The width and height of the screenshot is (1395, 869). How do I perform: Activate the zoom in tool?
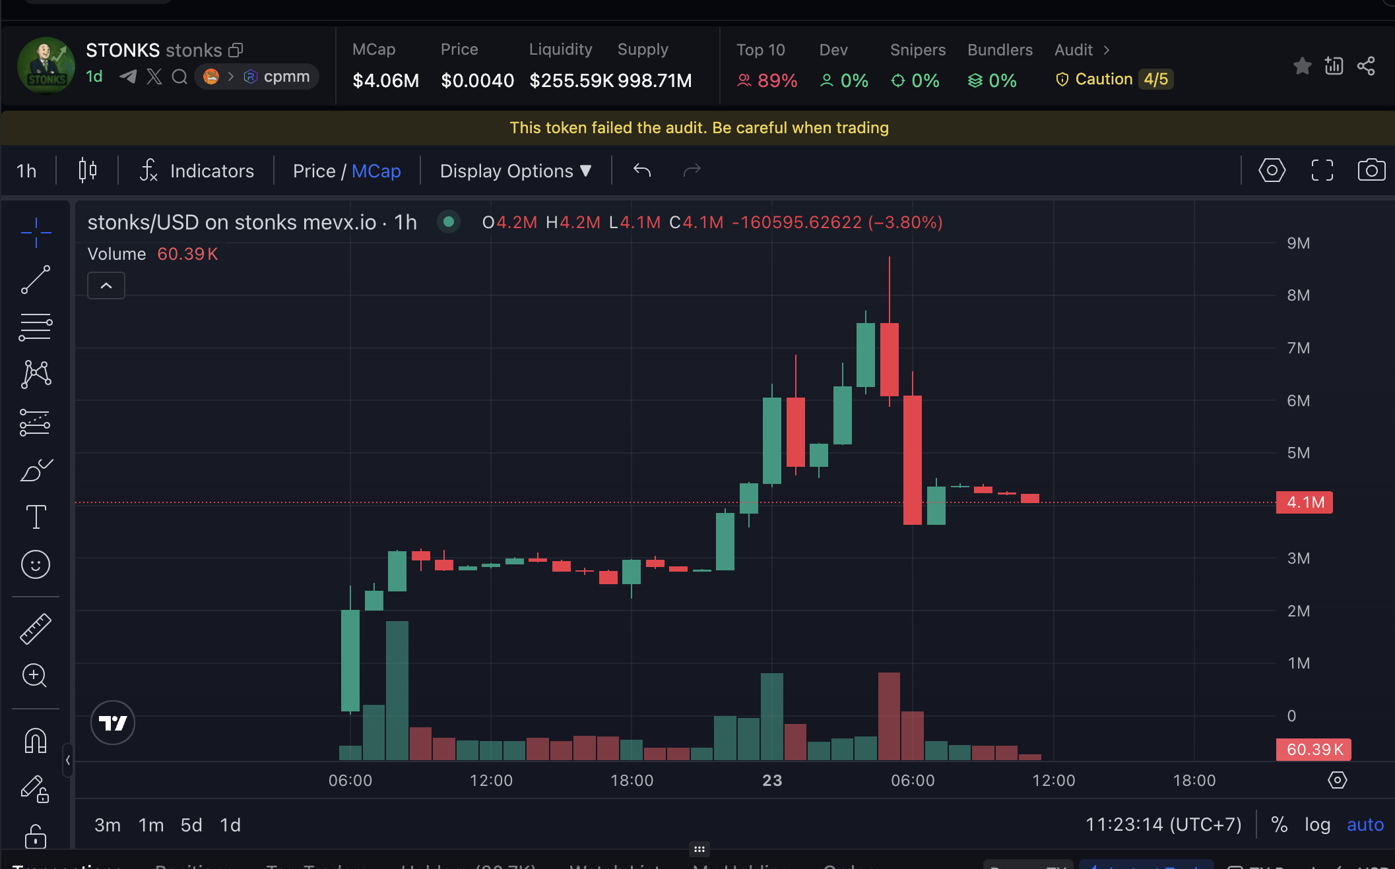click(36, 675)
